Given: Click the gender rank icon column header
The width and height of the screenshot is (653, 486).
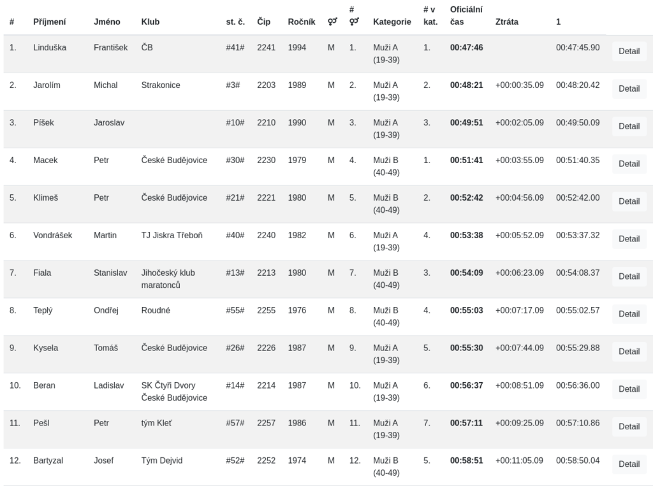Looking at the screenshot, I should point(353,15).
